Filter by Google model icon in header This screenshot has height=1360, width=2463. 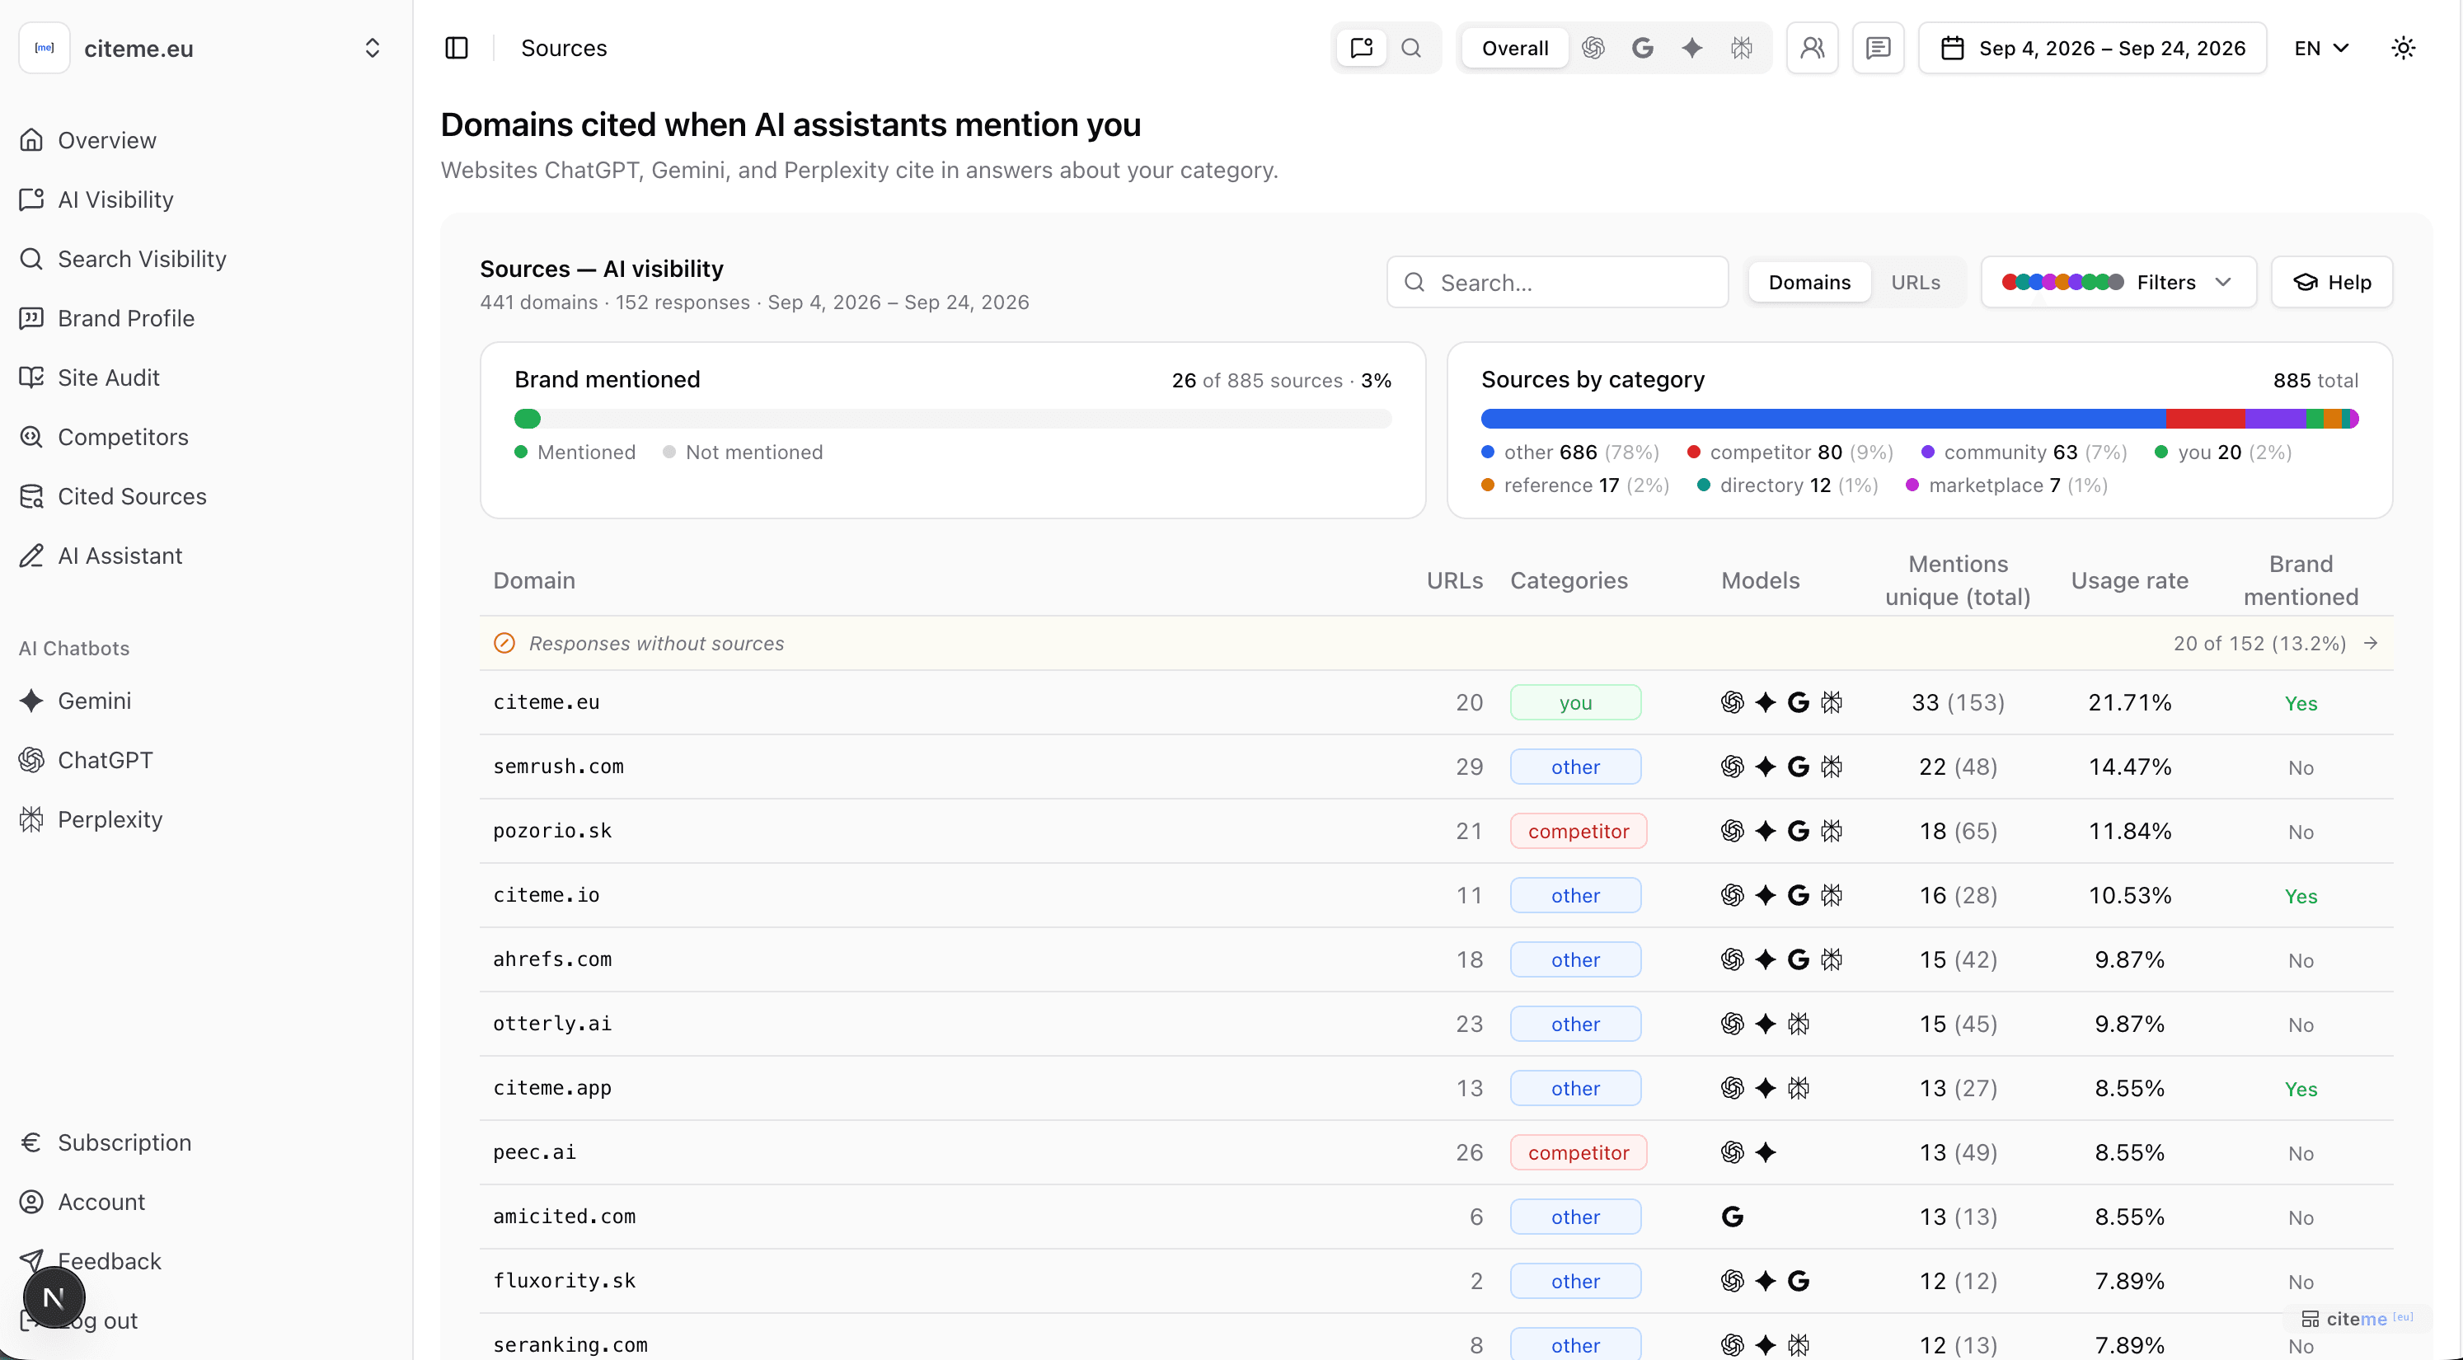coord(1643,48)
